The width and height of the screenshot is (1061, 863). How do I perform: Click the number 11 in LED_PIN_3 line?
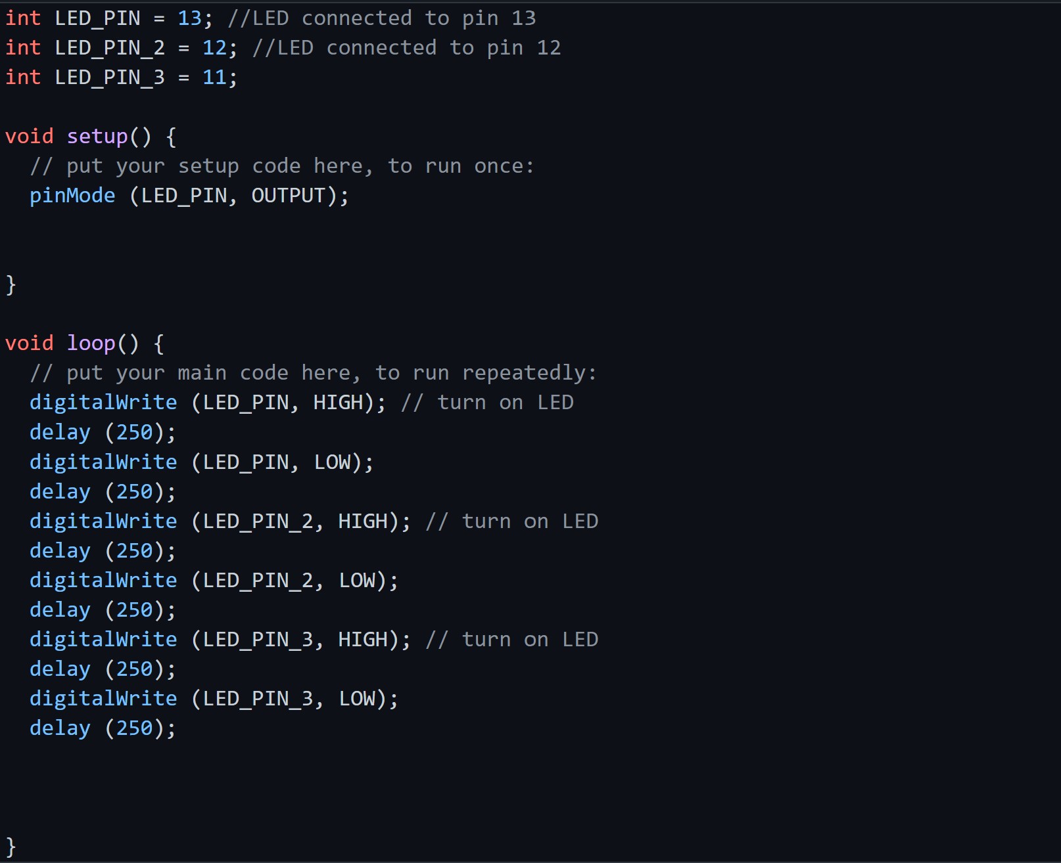[214, 77]
